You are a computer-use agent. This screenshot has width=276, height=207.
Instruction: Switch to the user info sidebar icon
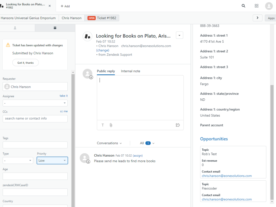pos(15,28)
